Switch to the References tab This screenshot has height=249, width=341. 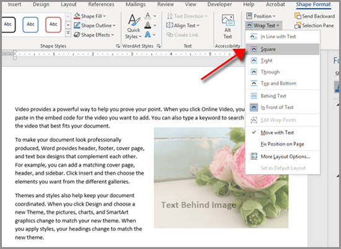point(101,4)
